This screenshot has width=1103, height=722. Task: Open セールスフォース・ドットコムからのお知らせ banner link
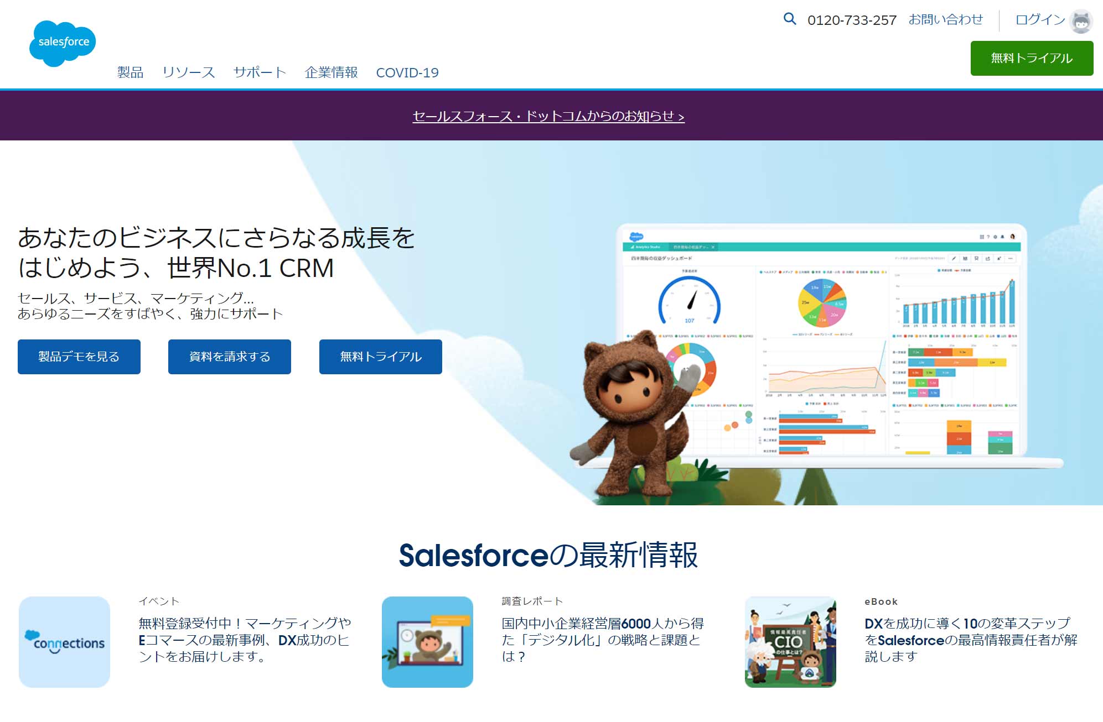[x=548, y=116]
